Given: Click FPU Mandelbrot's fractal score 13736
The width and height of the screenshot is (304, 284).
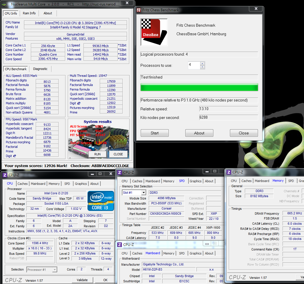Looking at the screenshot, I should [47, 138].
